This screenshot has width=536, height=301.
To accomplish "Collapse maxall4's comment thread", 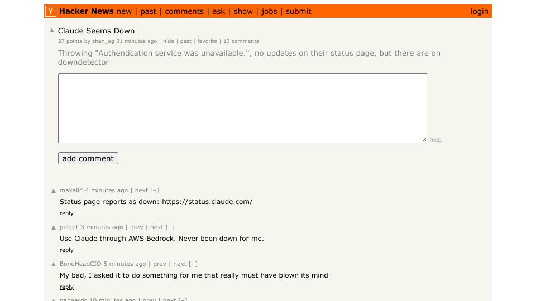I will point(155,191).
